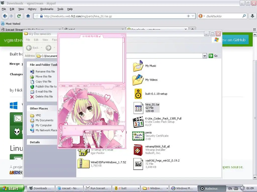
Task: Open the browser History menu
Action: [x=32, y=9]
